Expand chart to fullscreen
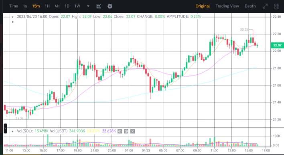 coord(265,6)
